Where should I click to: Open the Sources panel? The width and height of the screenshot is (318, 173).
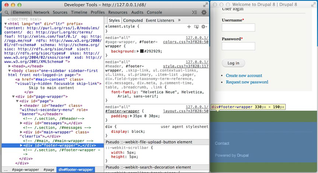pyautogui.click(x=60, y=12)
